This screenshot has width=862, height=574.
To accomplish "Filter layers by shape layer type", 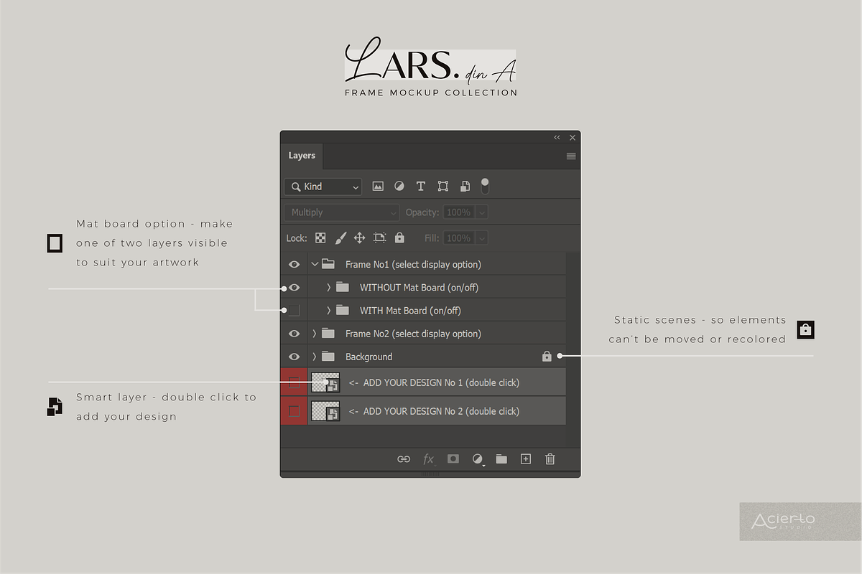I will (x=442, y=186).
